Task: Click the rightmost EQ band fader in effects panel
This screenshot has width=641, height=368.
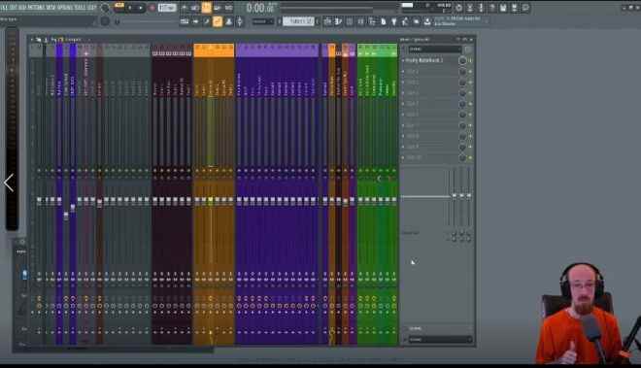Action: (x=469, y=196)
